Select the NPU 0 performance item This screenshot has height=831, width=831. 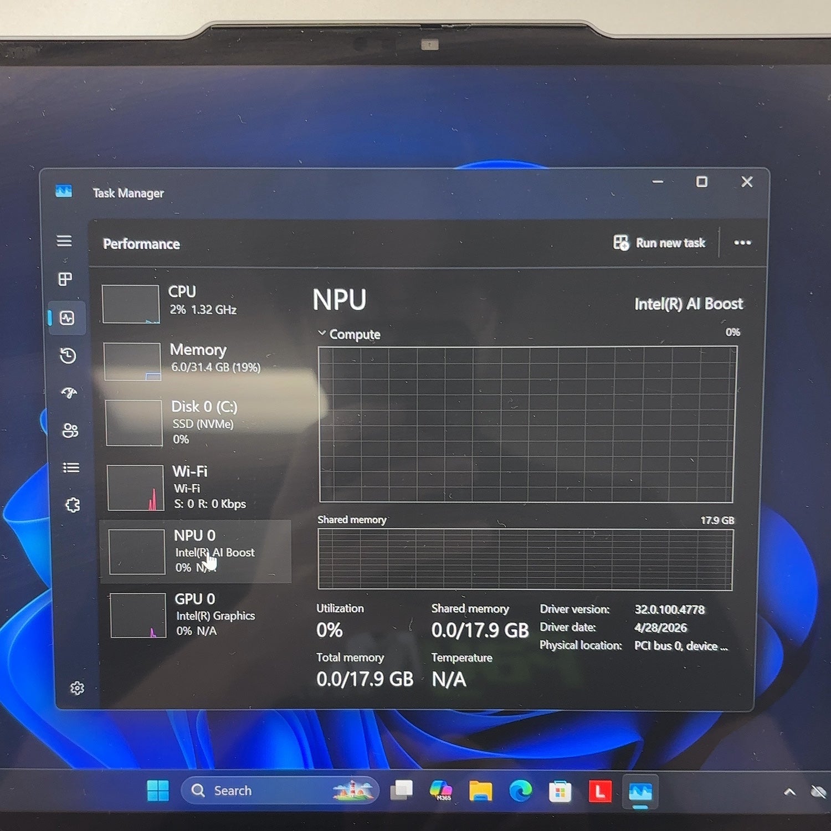click(197, 551)
